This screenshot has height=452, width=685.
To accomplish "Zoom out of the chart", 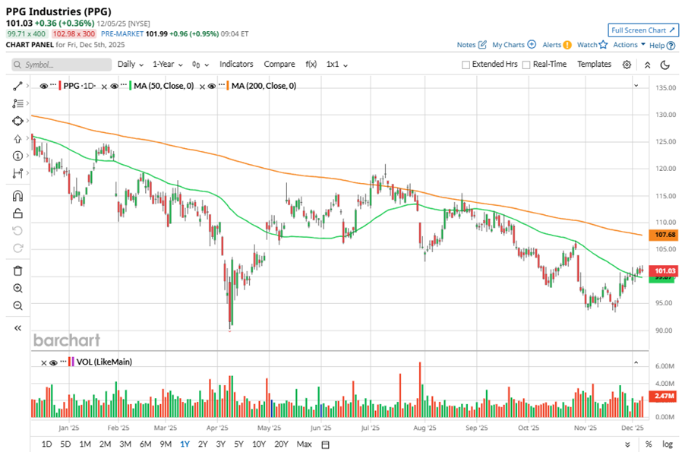I will (17, 305).
